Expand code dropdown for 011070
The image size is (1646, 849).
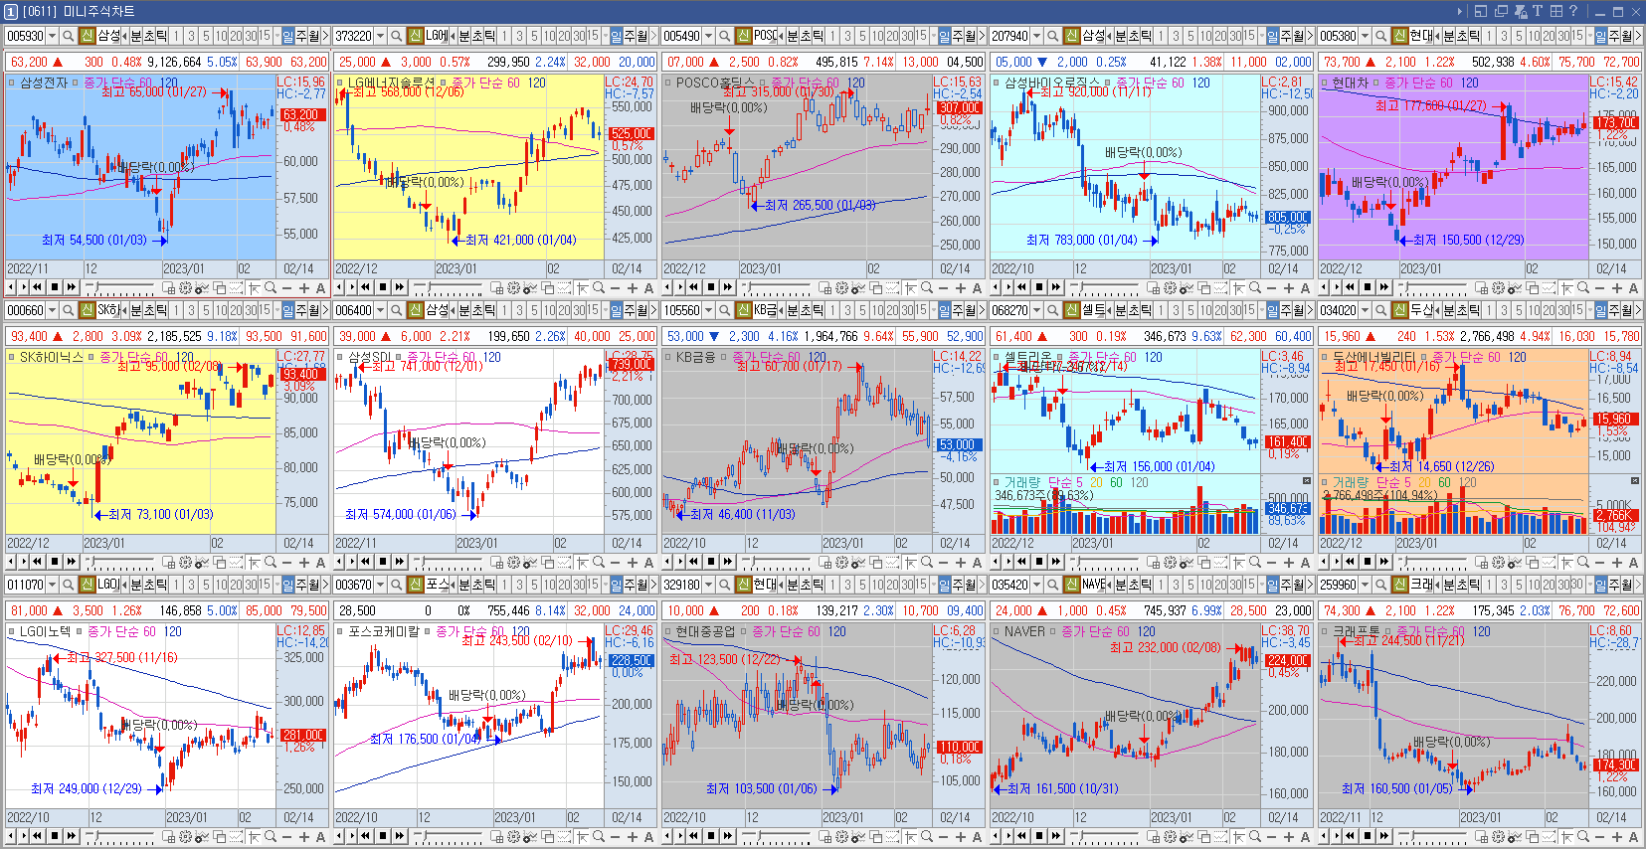[x=53, y=585]
